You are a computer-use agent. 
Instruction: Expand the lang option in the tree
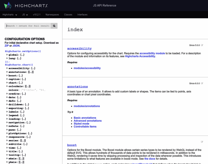tap(7, 58)
